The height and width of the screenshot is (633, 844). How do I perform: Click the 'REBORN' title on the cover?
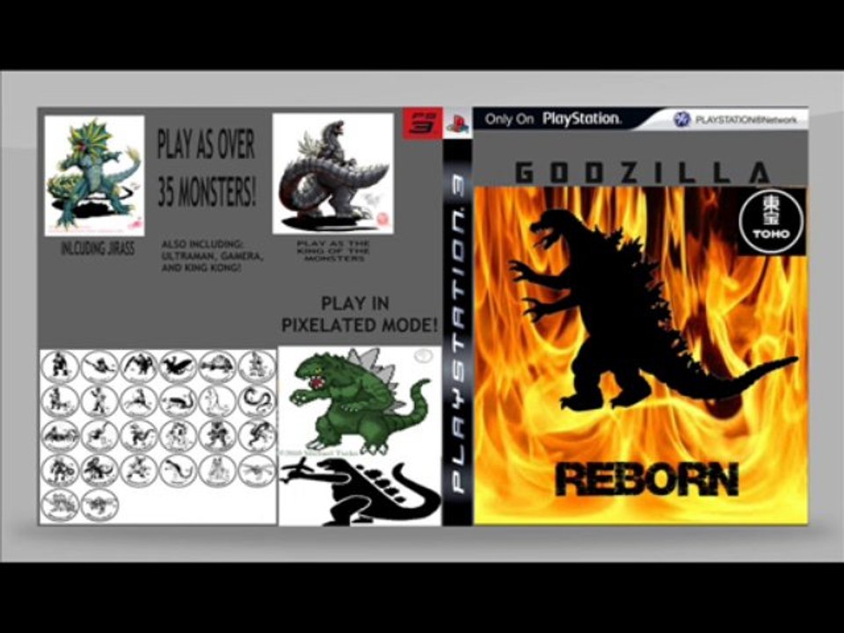[647, 481]
